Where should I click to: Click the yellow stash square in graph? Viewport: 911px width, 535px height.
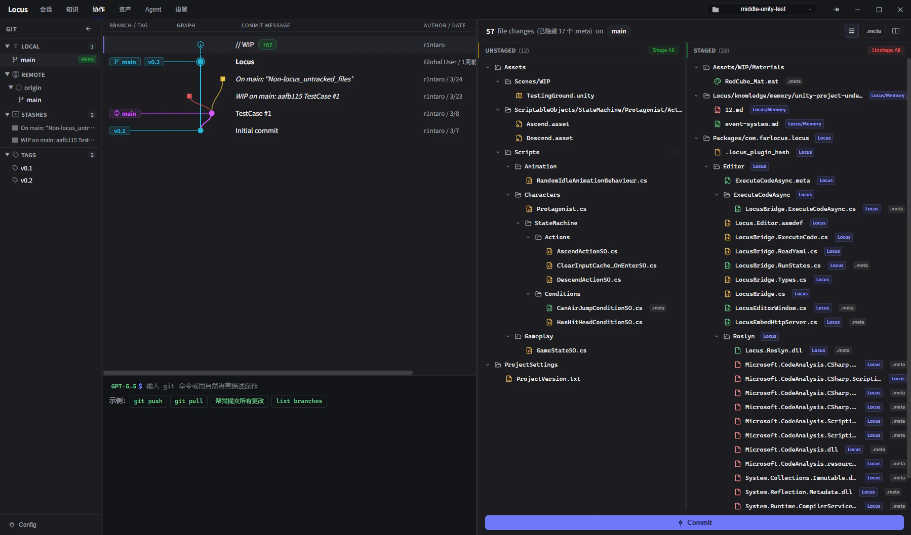click(x=222, y=79)
